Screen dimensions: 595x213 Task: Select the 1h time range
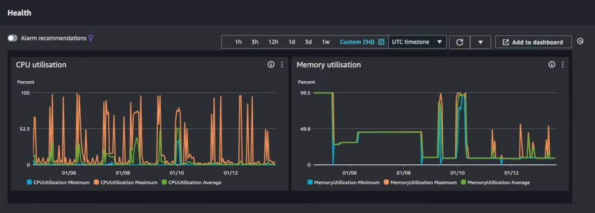tap(238, 42)
